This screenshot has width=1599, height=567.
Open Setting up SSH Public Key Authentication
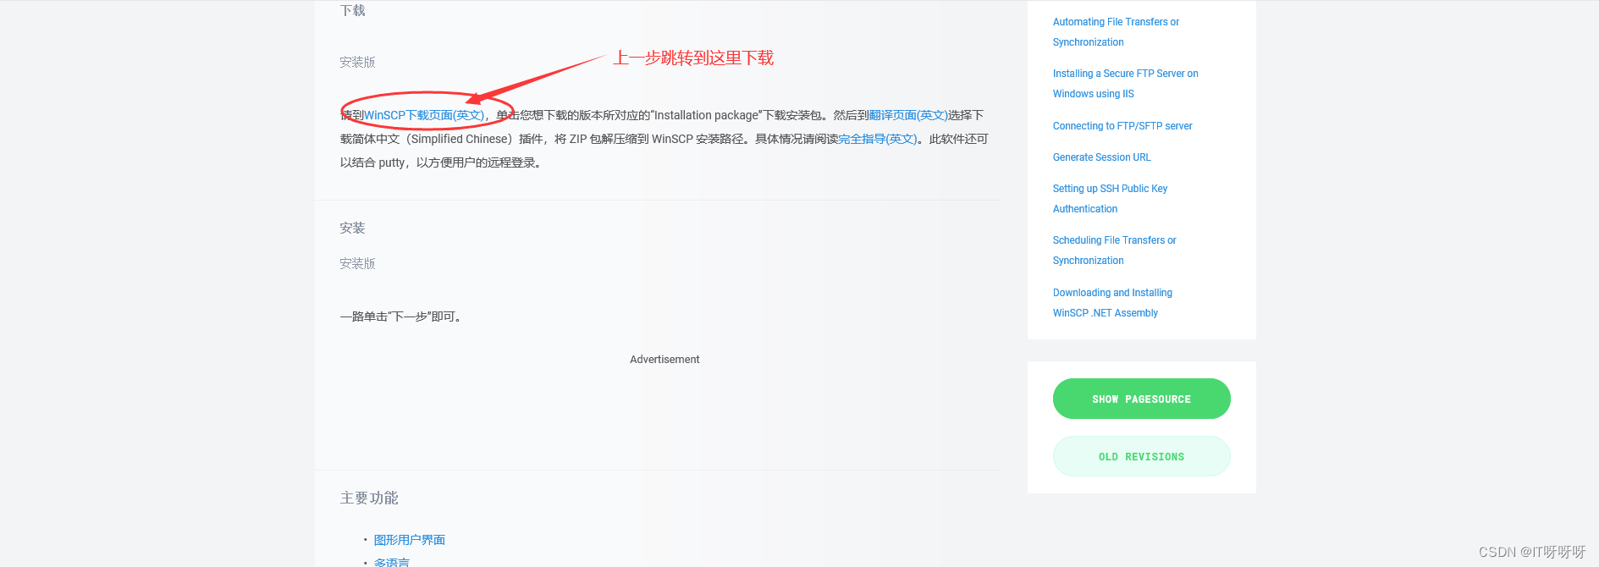(1110, 199)
